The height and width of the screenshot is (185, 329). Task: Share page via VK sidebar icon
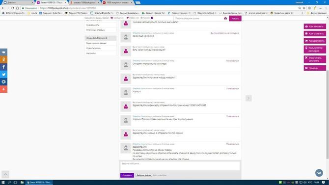pos(3,52)
